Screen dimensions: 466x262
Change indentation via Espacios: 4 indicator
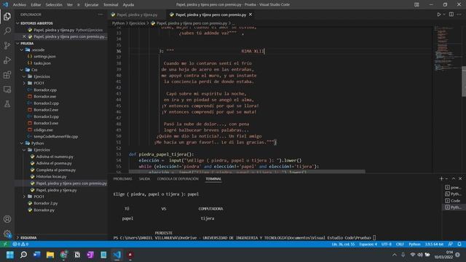[368, 245]
